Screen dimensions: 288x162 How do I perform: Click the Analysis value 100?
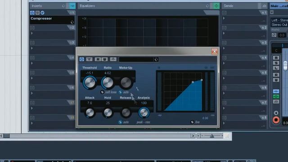click(x=144, y=103)
